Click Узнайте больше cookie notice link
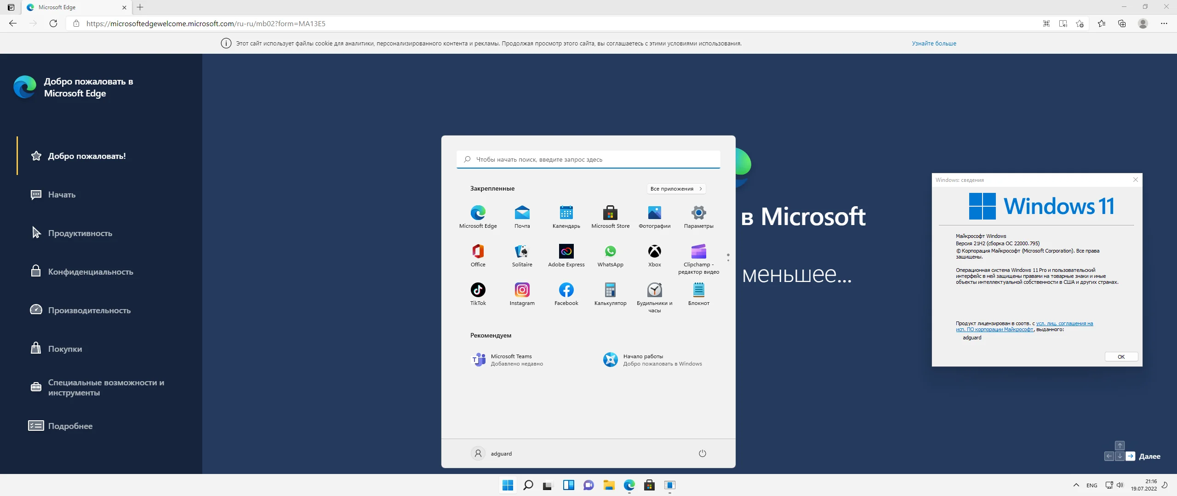The image size is (1177, 496). pyautogui.click(x=934, y=43)
